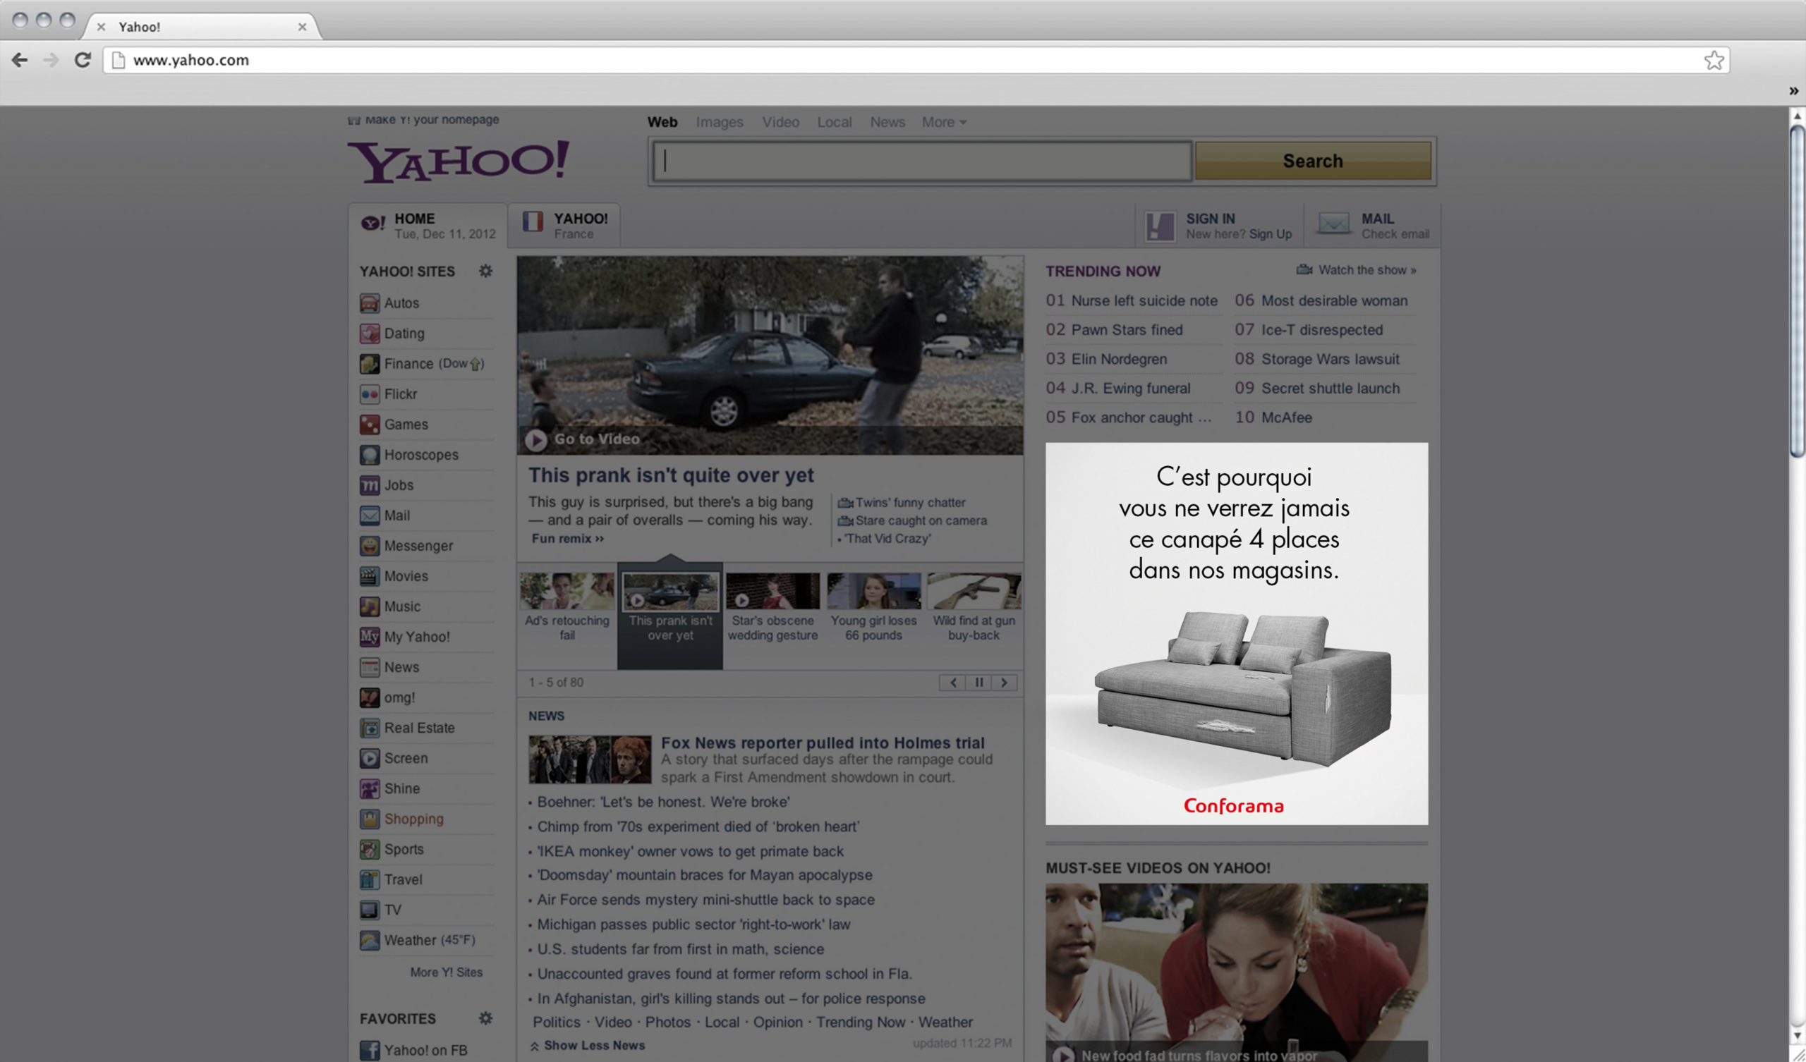
Task: Select the Yahoo! France tab
Action: (565, 226)
